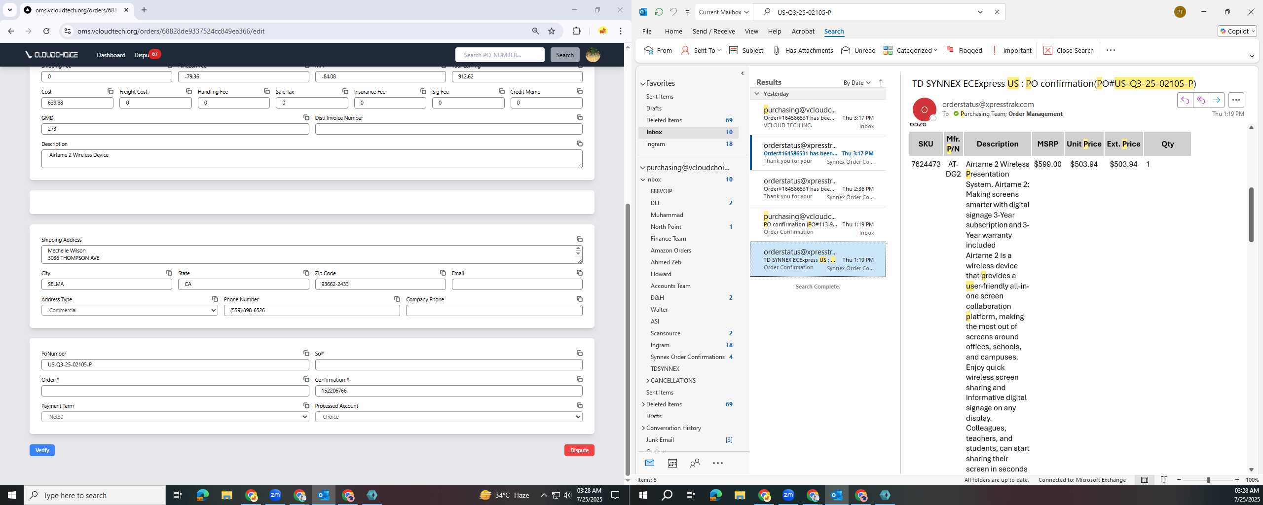The image size is (1263, 505).
Task: Copy the Sale Tax field value
Action: point(345,91)
